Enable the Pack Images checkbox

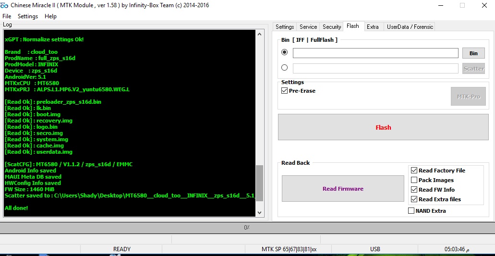414,180
